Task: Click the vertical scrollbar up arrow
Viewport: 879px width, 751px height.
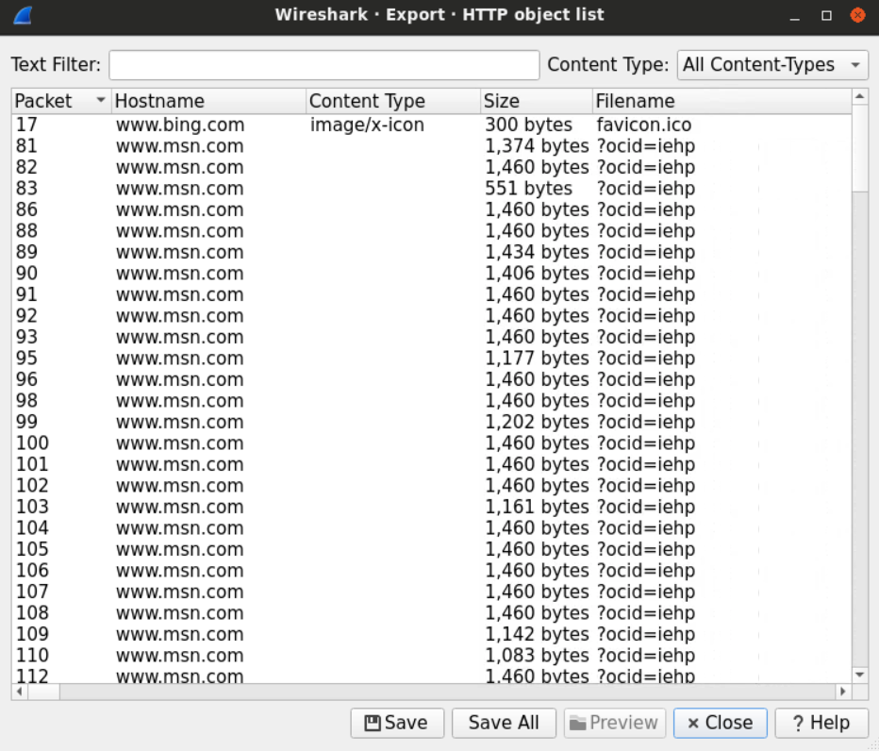Action: (x=859, y=95)
